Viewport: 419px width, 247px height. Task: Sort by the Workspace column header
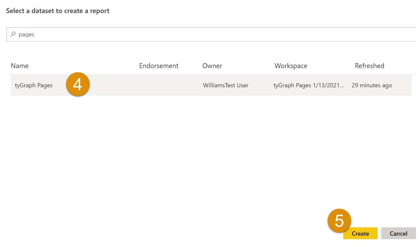(291, 66)
